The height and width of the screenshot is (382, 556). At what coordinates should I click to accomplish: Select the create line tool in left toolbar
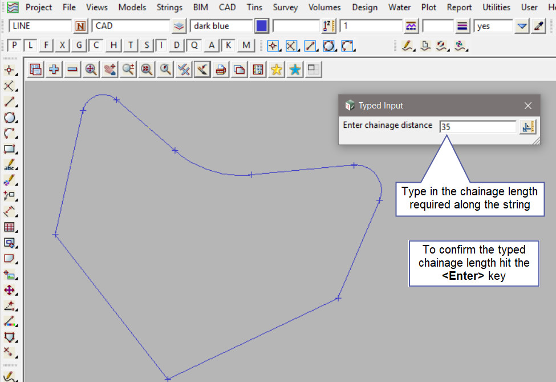click(9, 102)
